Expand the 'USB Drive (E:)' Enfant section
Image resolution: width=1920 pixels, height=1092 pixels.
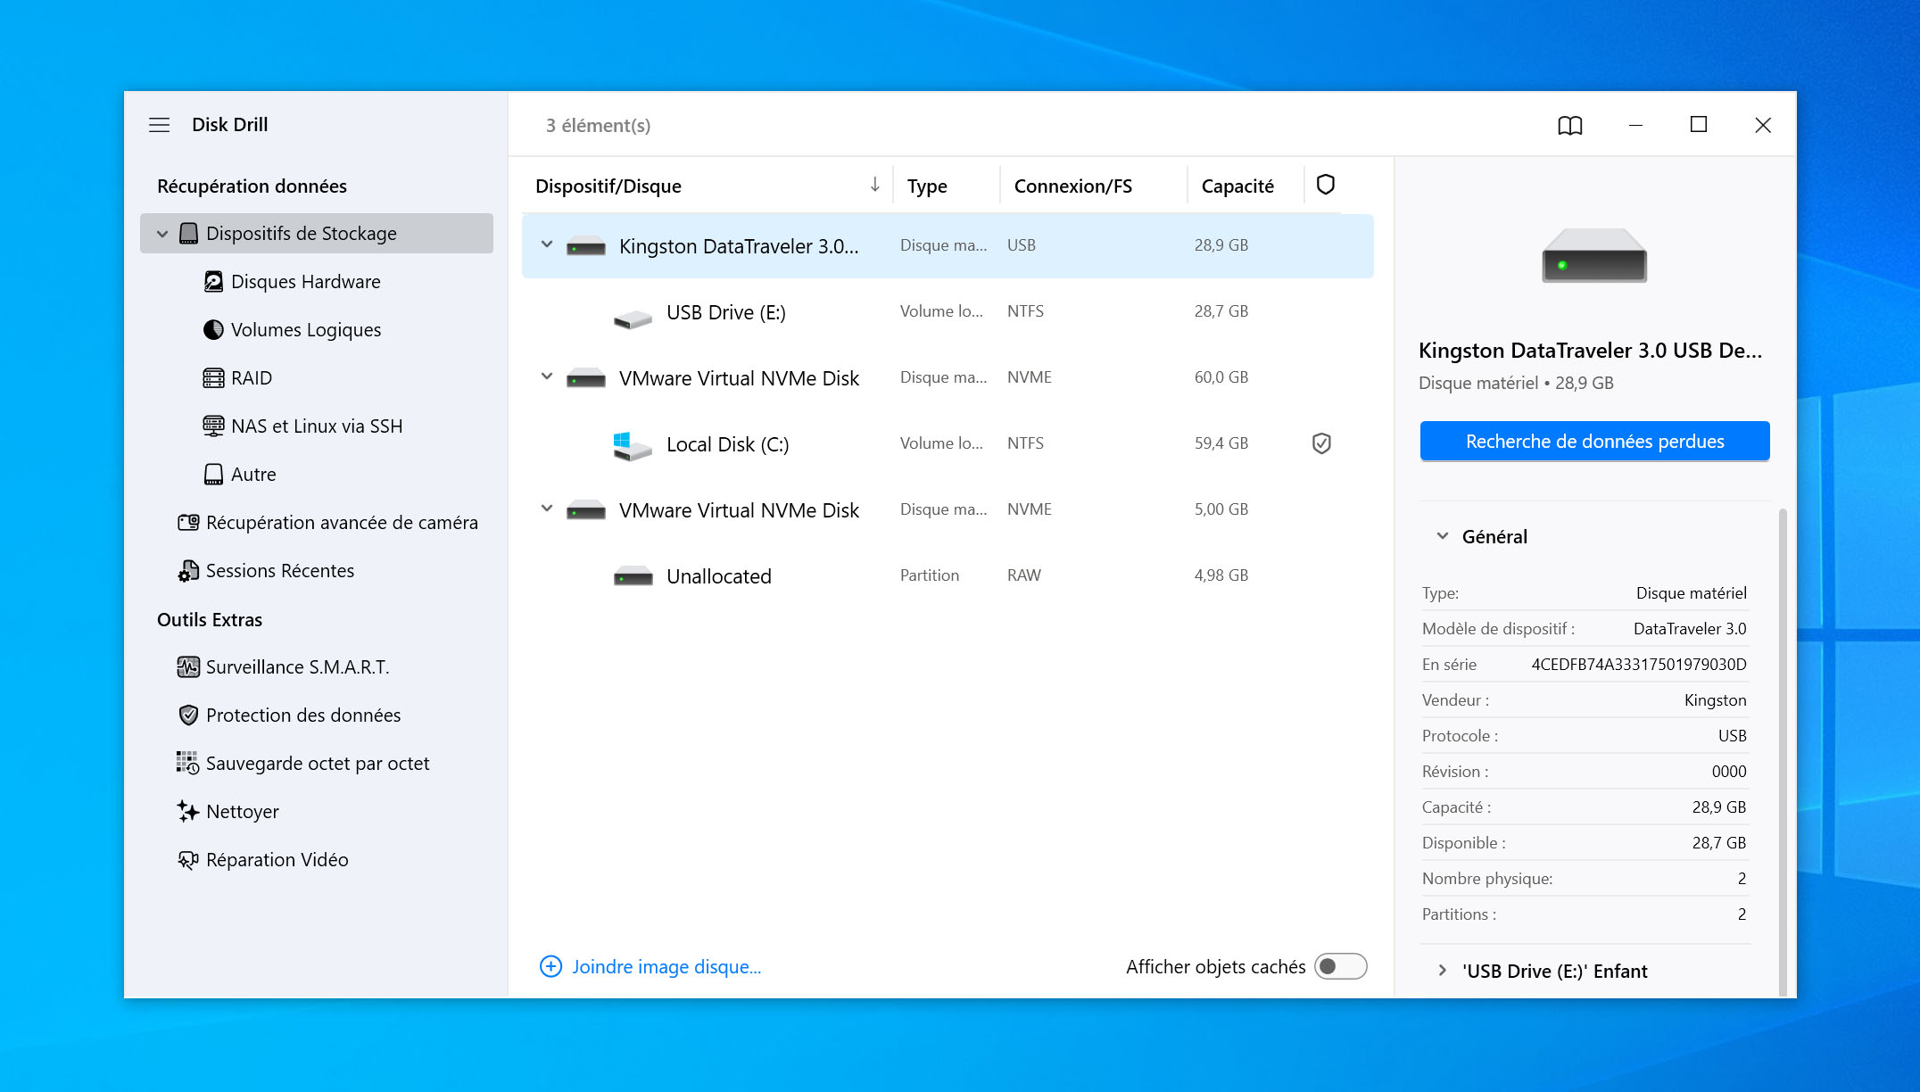[1442, 971]
